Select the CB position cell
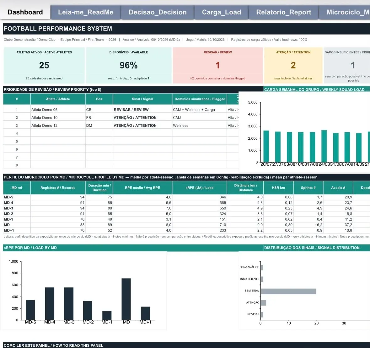370x348 pixels. click(x=99, y=110)
